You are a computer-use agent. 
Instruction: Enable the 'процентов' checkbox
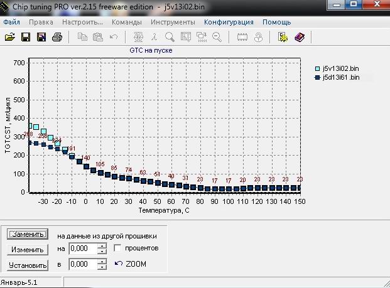coord(118,248)
